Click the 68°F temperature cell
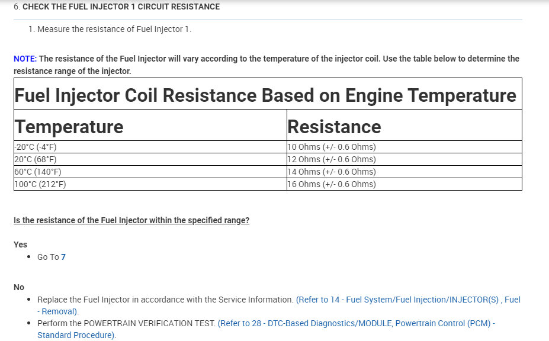The height and width of the screenshot is (341, 549). pos(36,159)
